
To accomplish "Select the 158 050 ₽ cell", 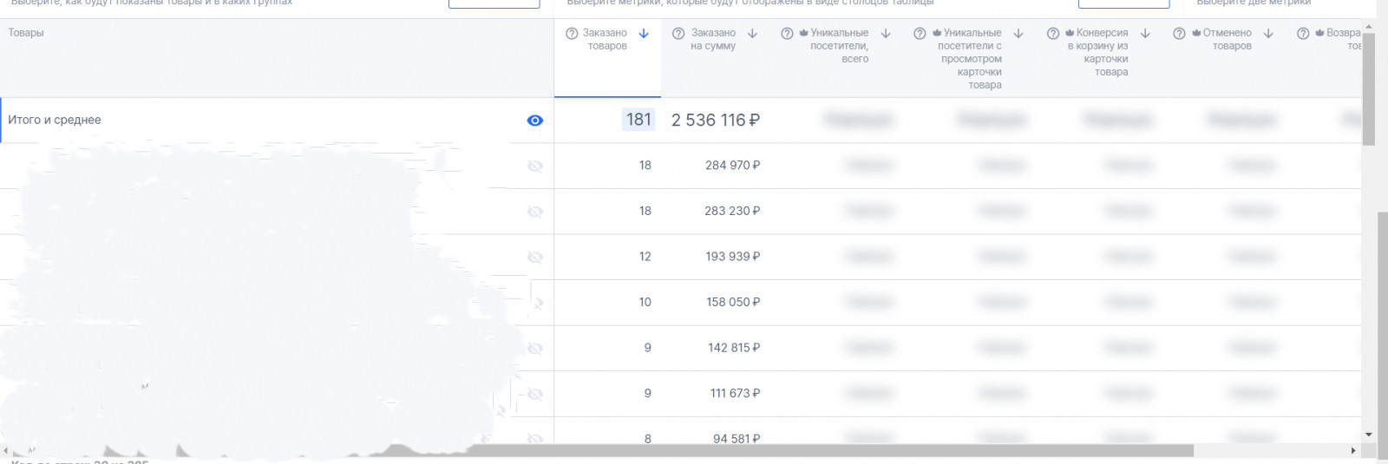I will [x=733, y=302].
